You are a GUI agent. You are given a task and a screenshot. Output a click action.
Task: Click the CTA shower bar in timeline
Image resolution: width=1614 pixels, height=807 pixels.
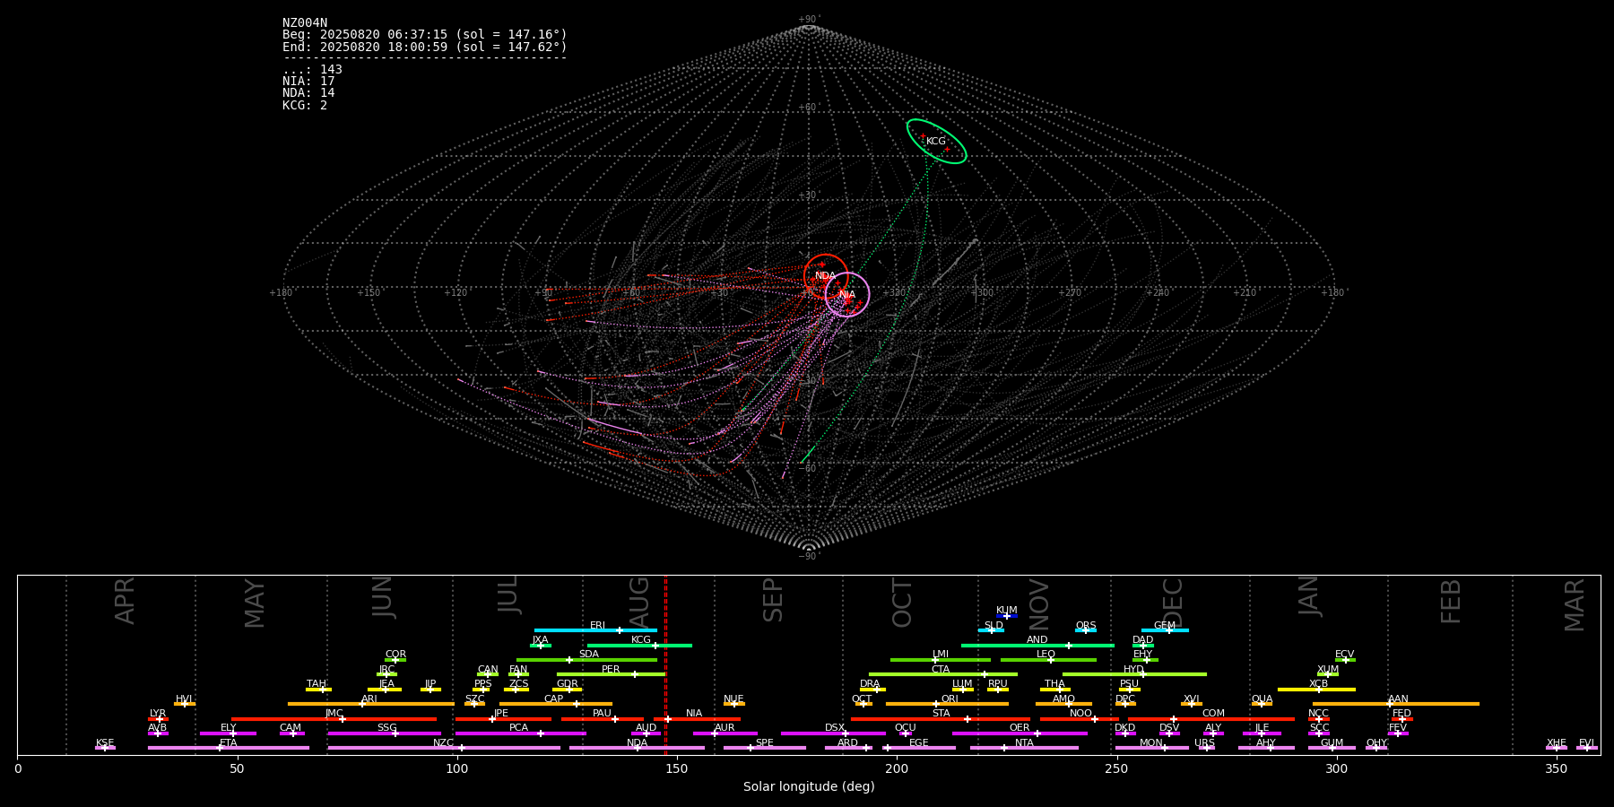click(943, 674)
